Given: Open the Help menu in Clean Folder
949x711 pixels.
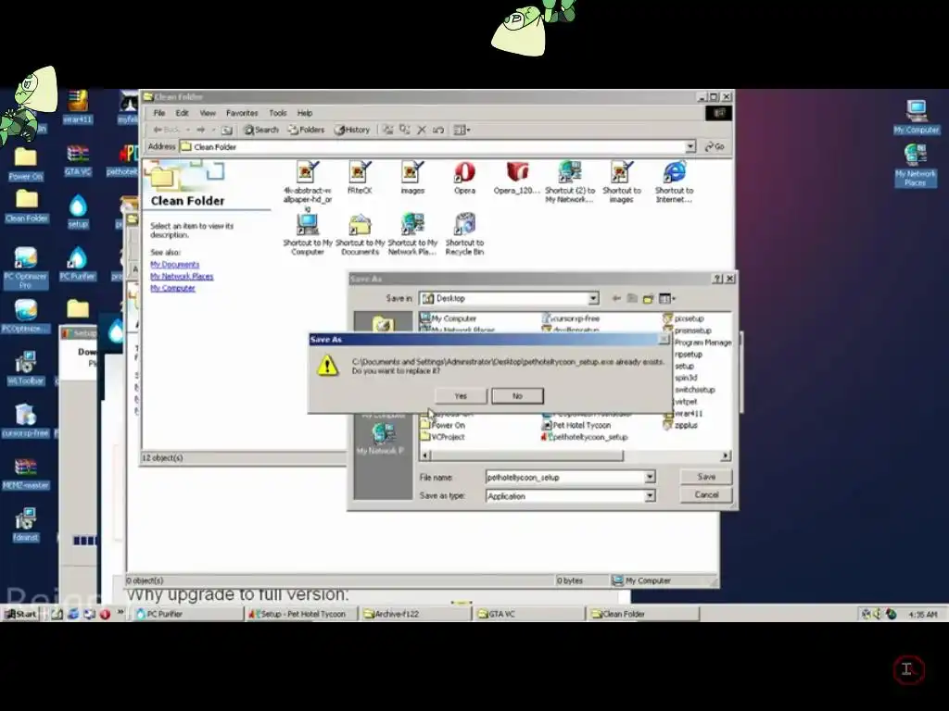Looking at the screenshot, I should click(304, 113).
